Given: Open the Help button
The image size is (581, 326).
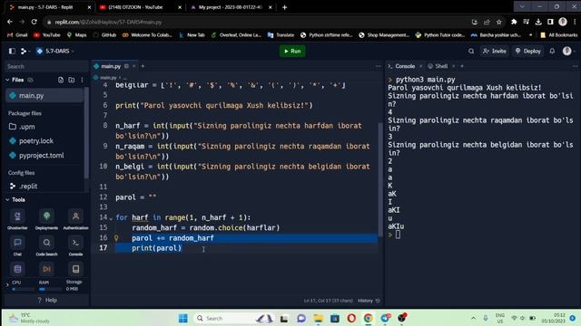Looking at the screenshot, I should 47,300.
